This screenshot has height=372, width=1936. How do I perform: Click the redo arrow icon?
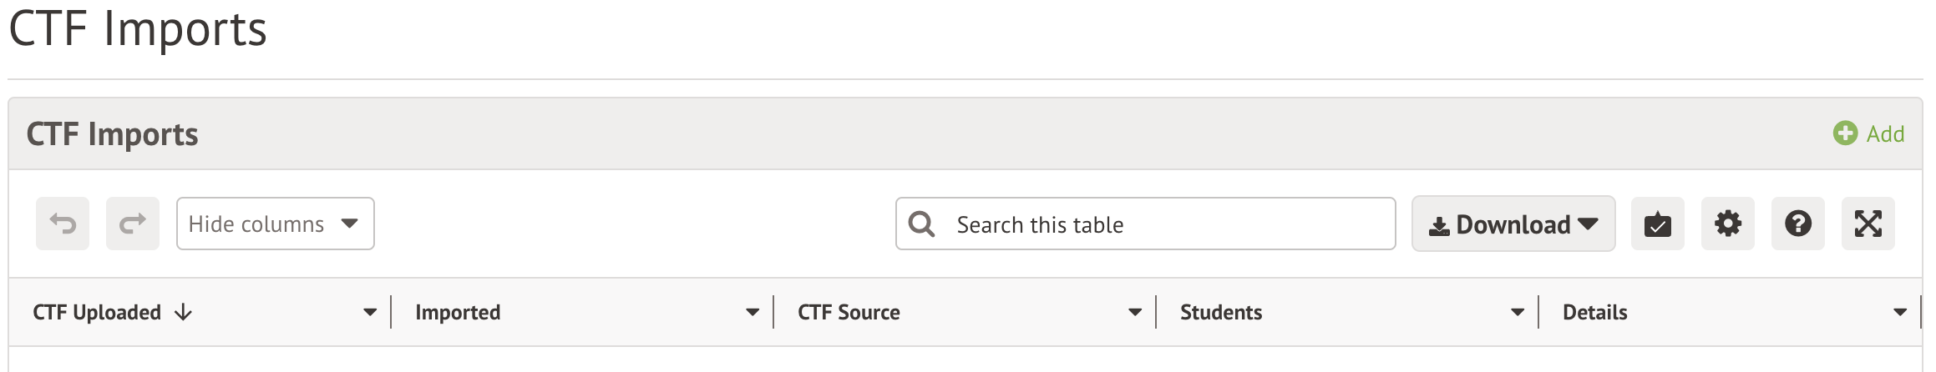(x=133, y=224)
